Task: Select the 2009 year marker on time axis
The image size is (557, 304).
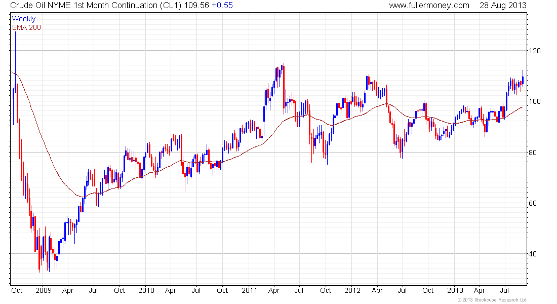Action: click(44, 290)
